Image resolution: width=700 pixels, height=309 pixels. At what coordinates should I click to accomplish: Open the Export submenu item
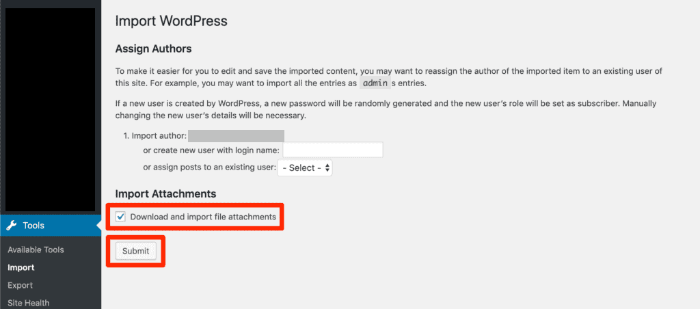coord(20,285)
